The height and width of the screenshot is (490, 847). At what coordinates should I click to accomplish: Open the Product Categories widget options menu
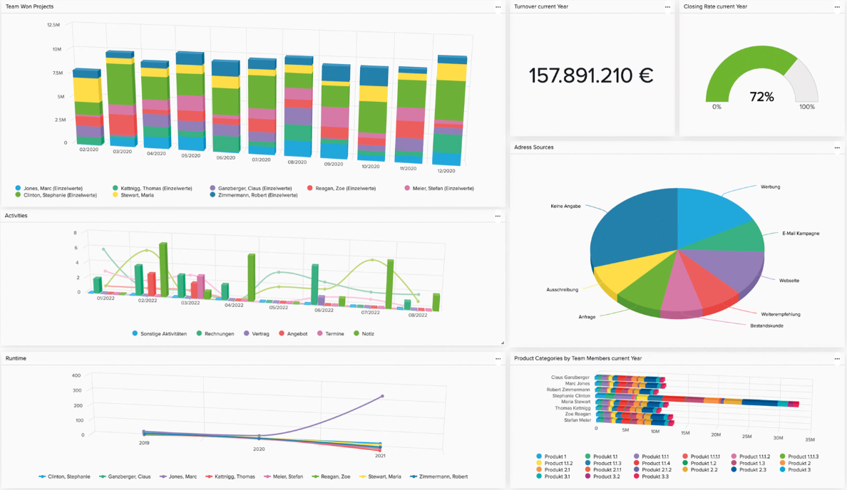837,359
